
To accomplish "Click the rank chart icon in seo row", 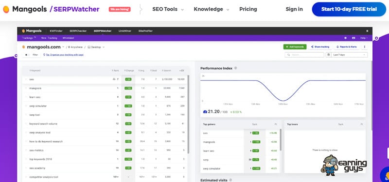I will (114, 79).
